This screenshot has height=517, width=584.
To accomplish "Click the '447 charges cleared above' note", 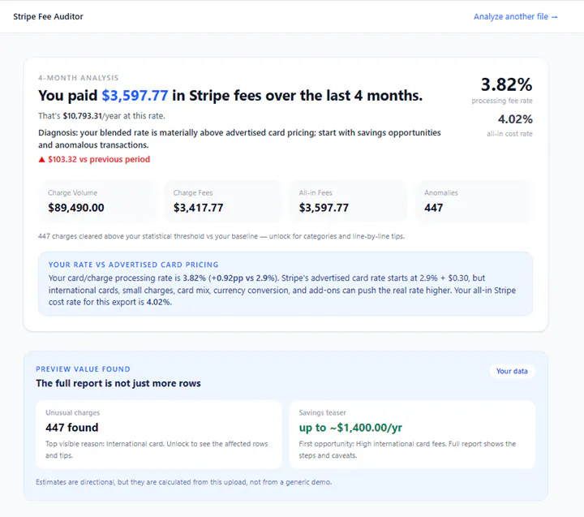I will click(x=221, y=236).
